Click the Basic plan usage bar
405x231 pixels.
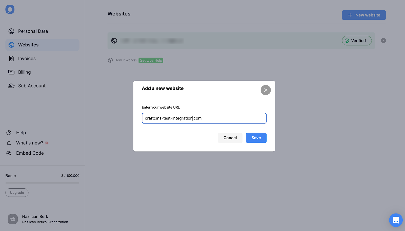[42, 183]
